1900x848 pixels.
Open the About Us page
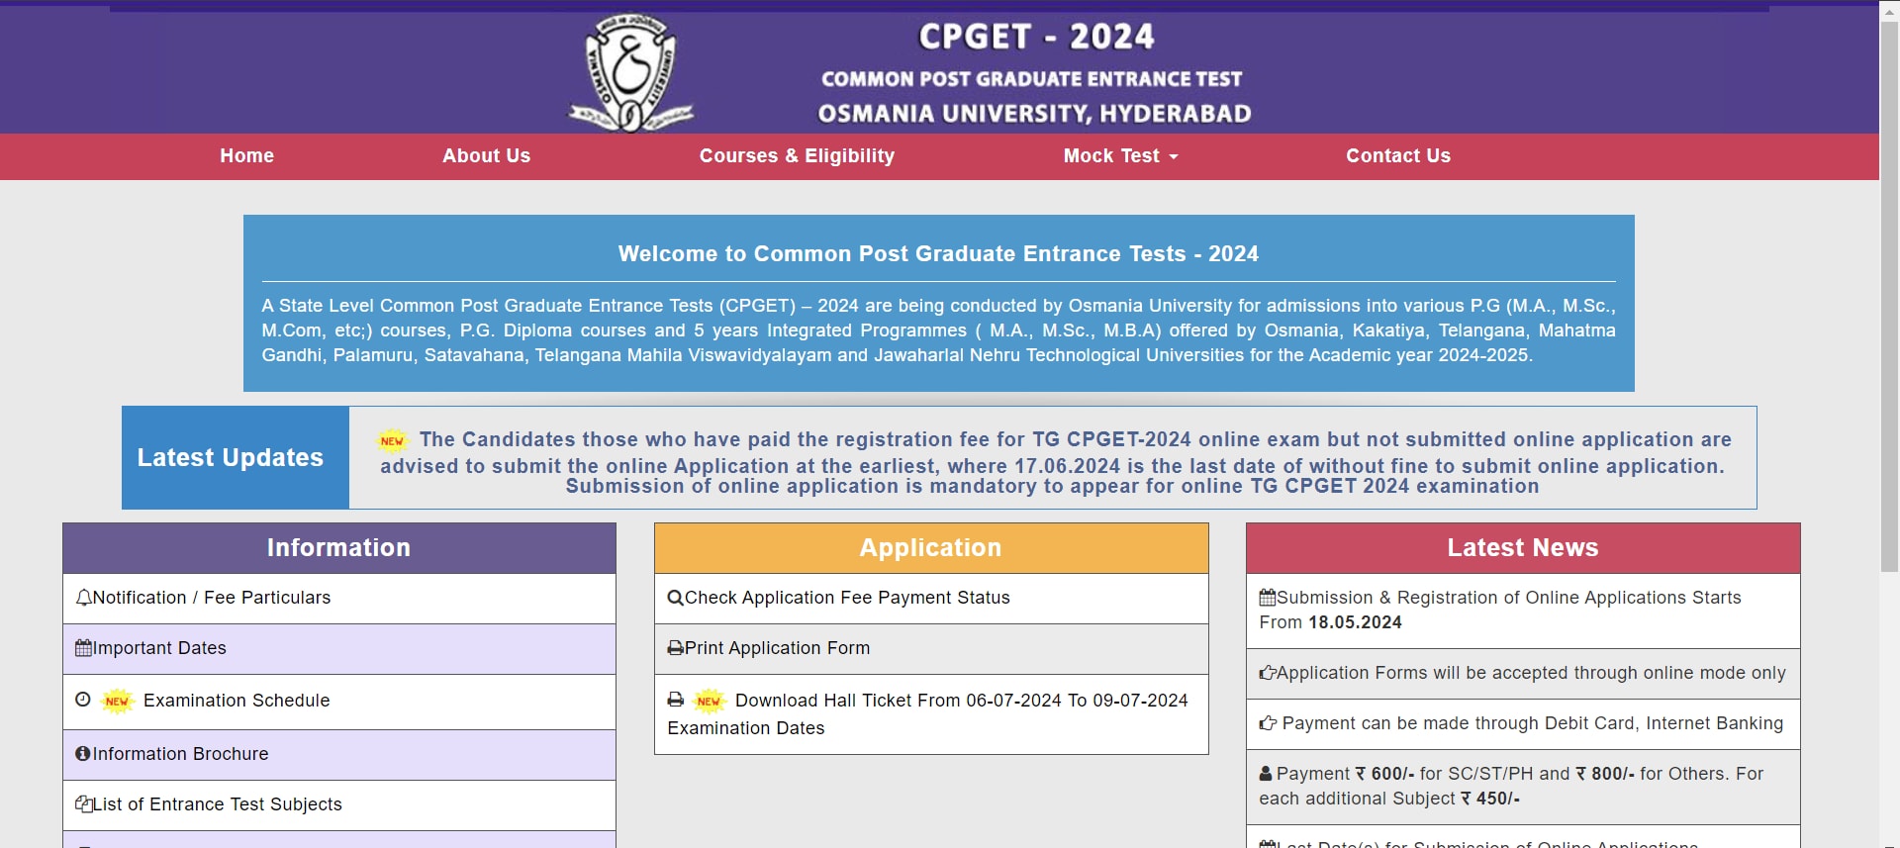point(486,156)
